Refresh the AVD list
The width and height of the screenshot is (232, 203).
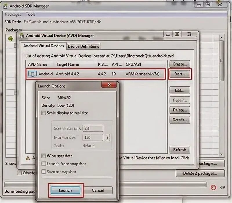pos(180,150)
